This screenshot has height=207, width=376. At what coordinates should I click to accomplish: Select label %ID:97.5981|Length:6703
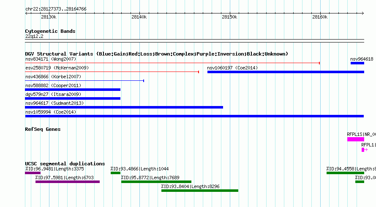coord(65,178)
